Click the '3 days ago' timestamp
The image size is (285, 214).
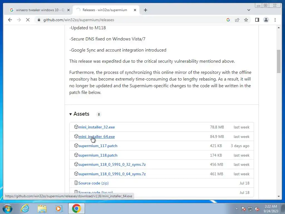click(x=240, y=146)
